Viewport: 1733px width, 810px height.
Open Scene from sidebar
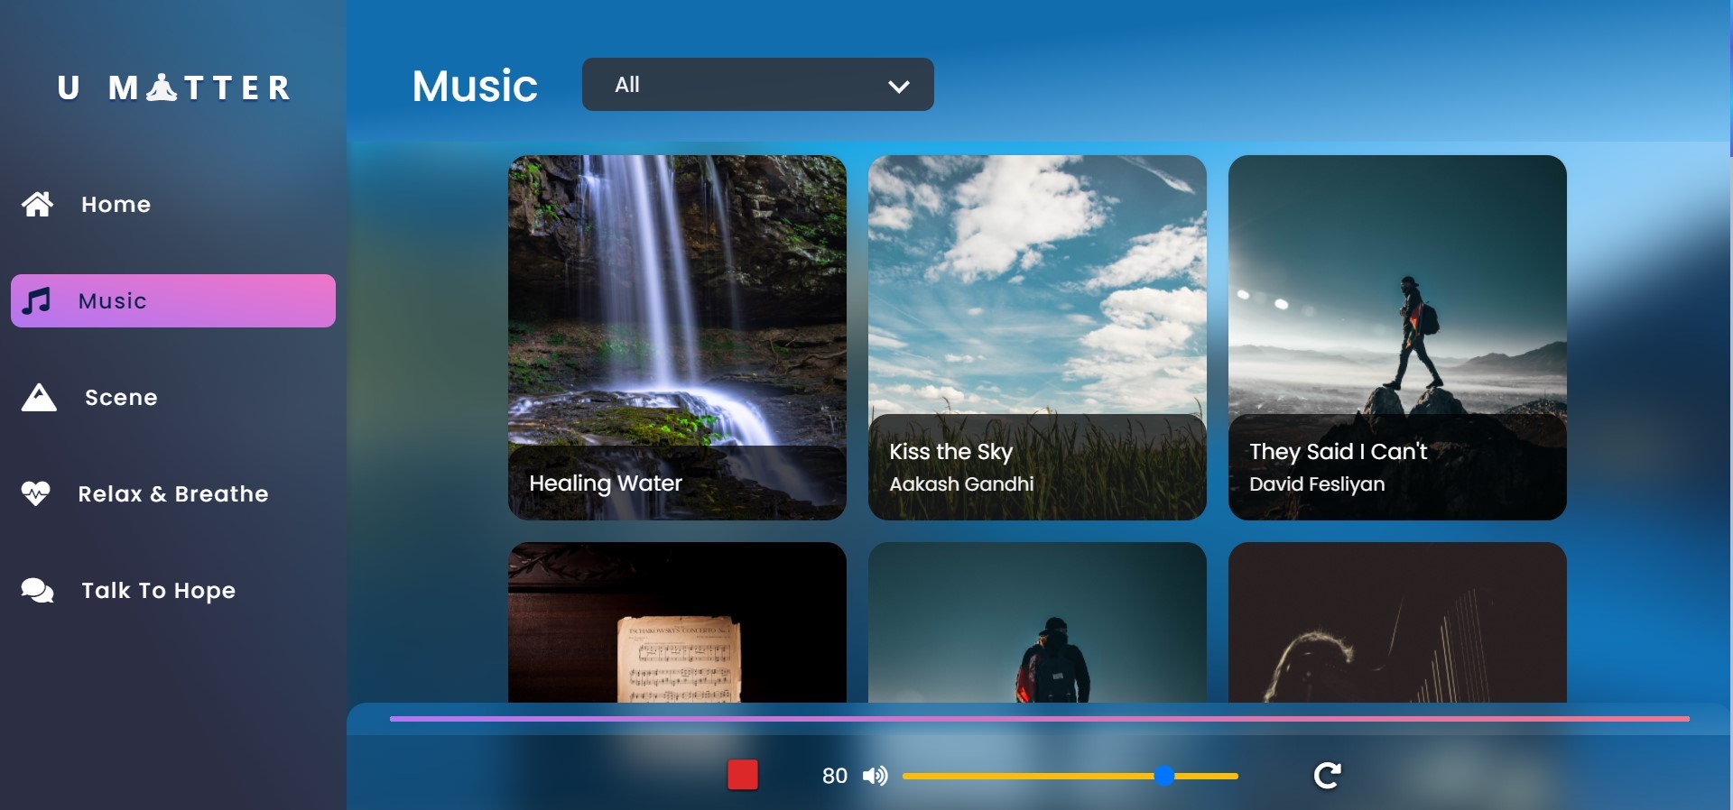coord(173,398)
